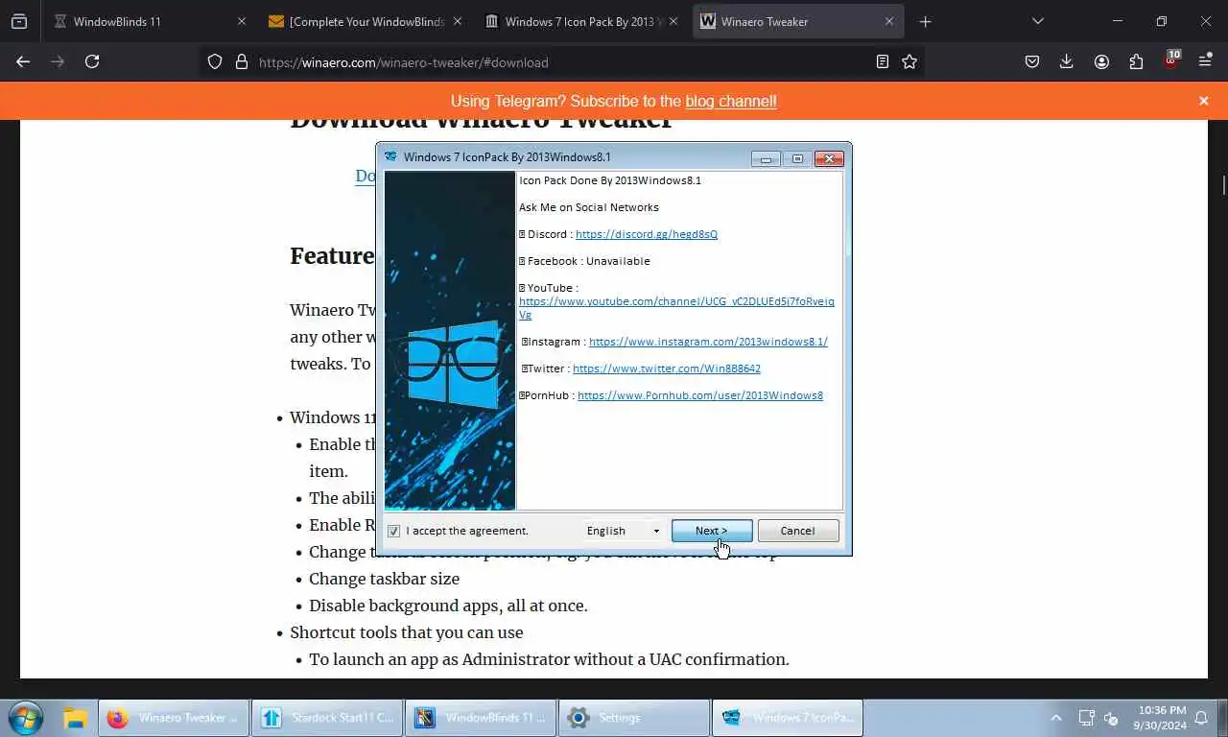Toggle reader view icon
This screenshot has width=1228, height=737.
point(883,61)
